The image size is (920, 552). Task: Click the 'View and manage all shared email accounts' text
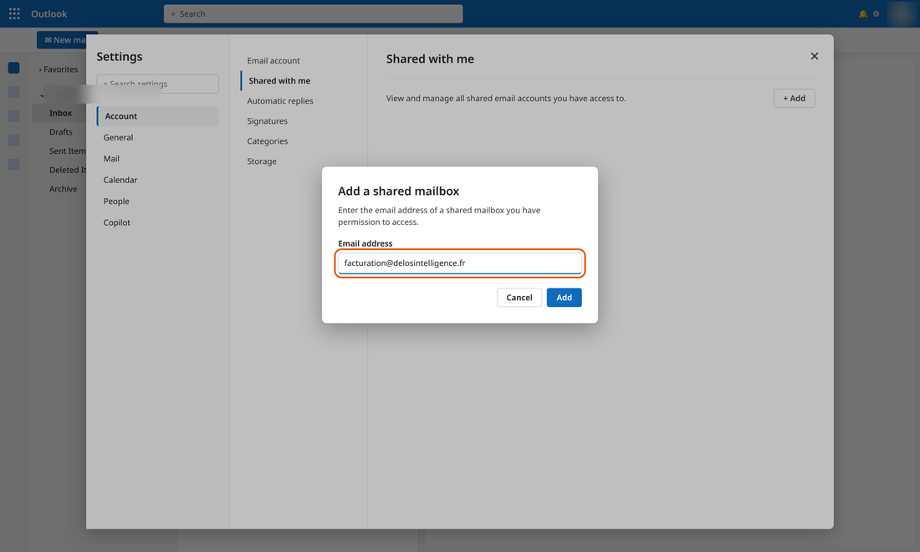[x=506, y=99]
